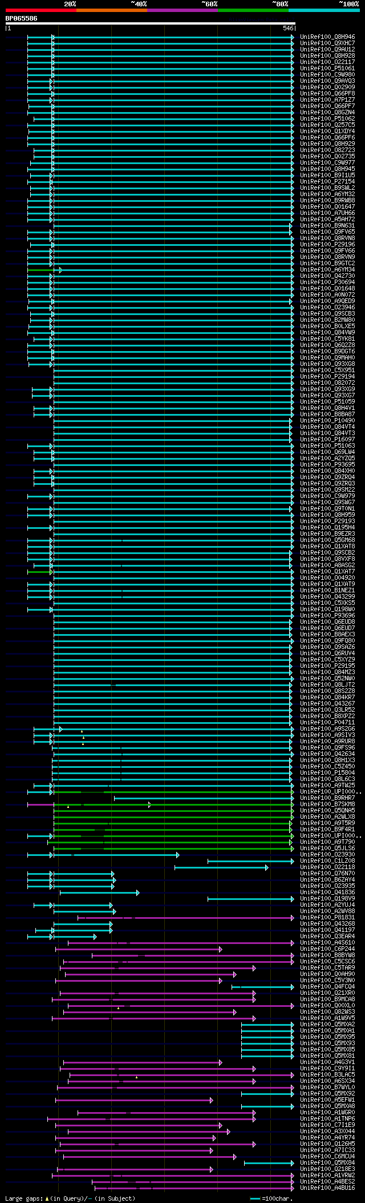Select the UniRef100_B9N631 label

(x=327, y=226)
